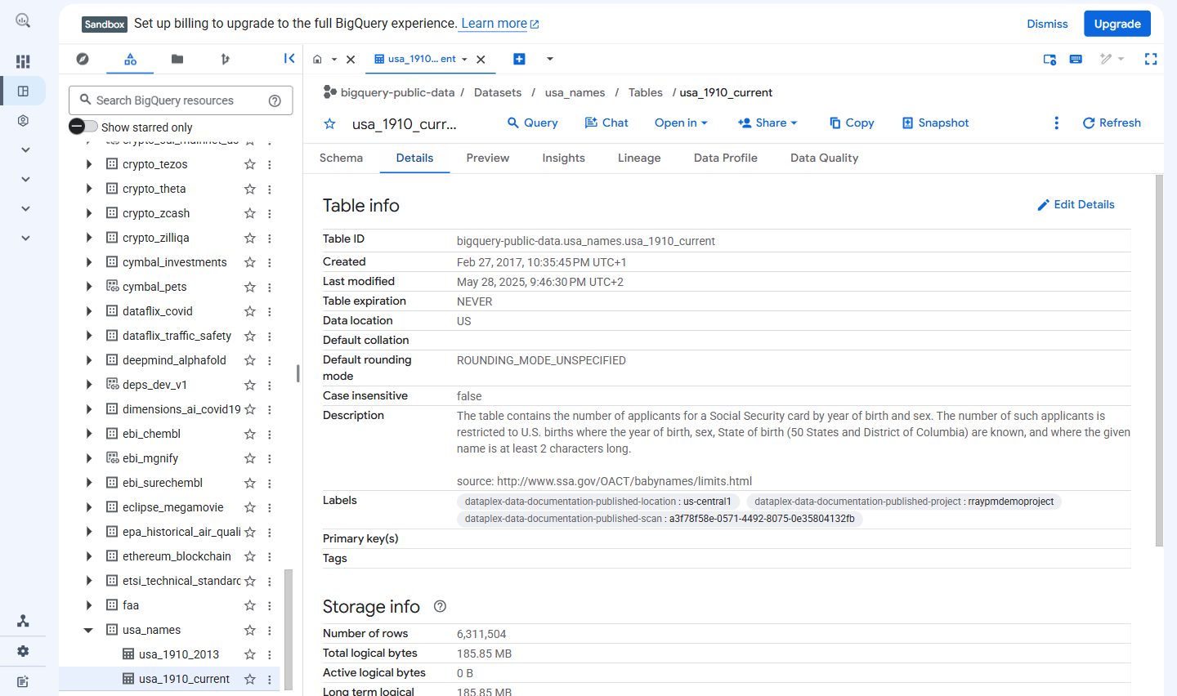Open the release notes icon in the left rail

tap(23, 681)
